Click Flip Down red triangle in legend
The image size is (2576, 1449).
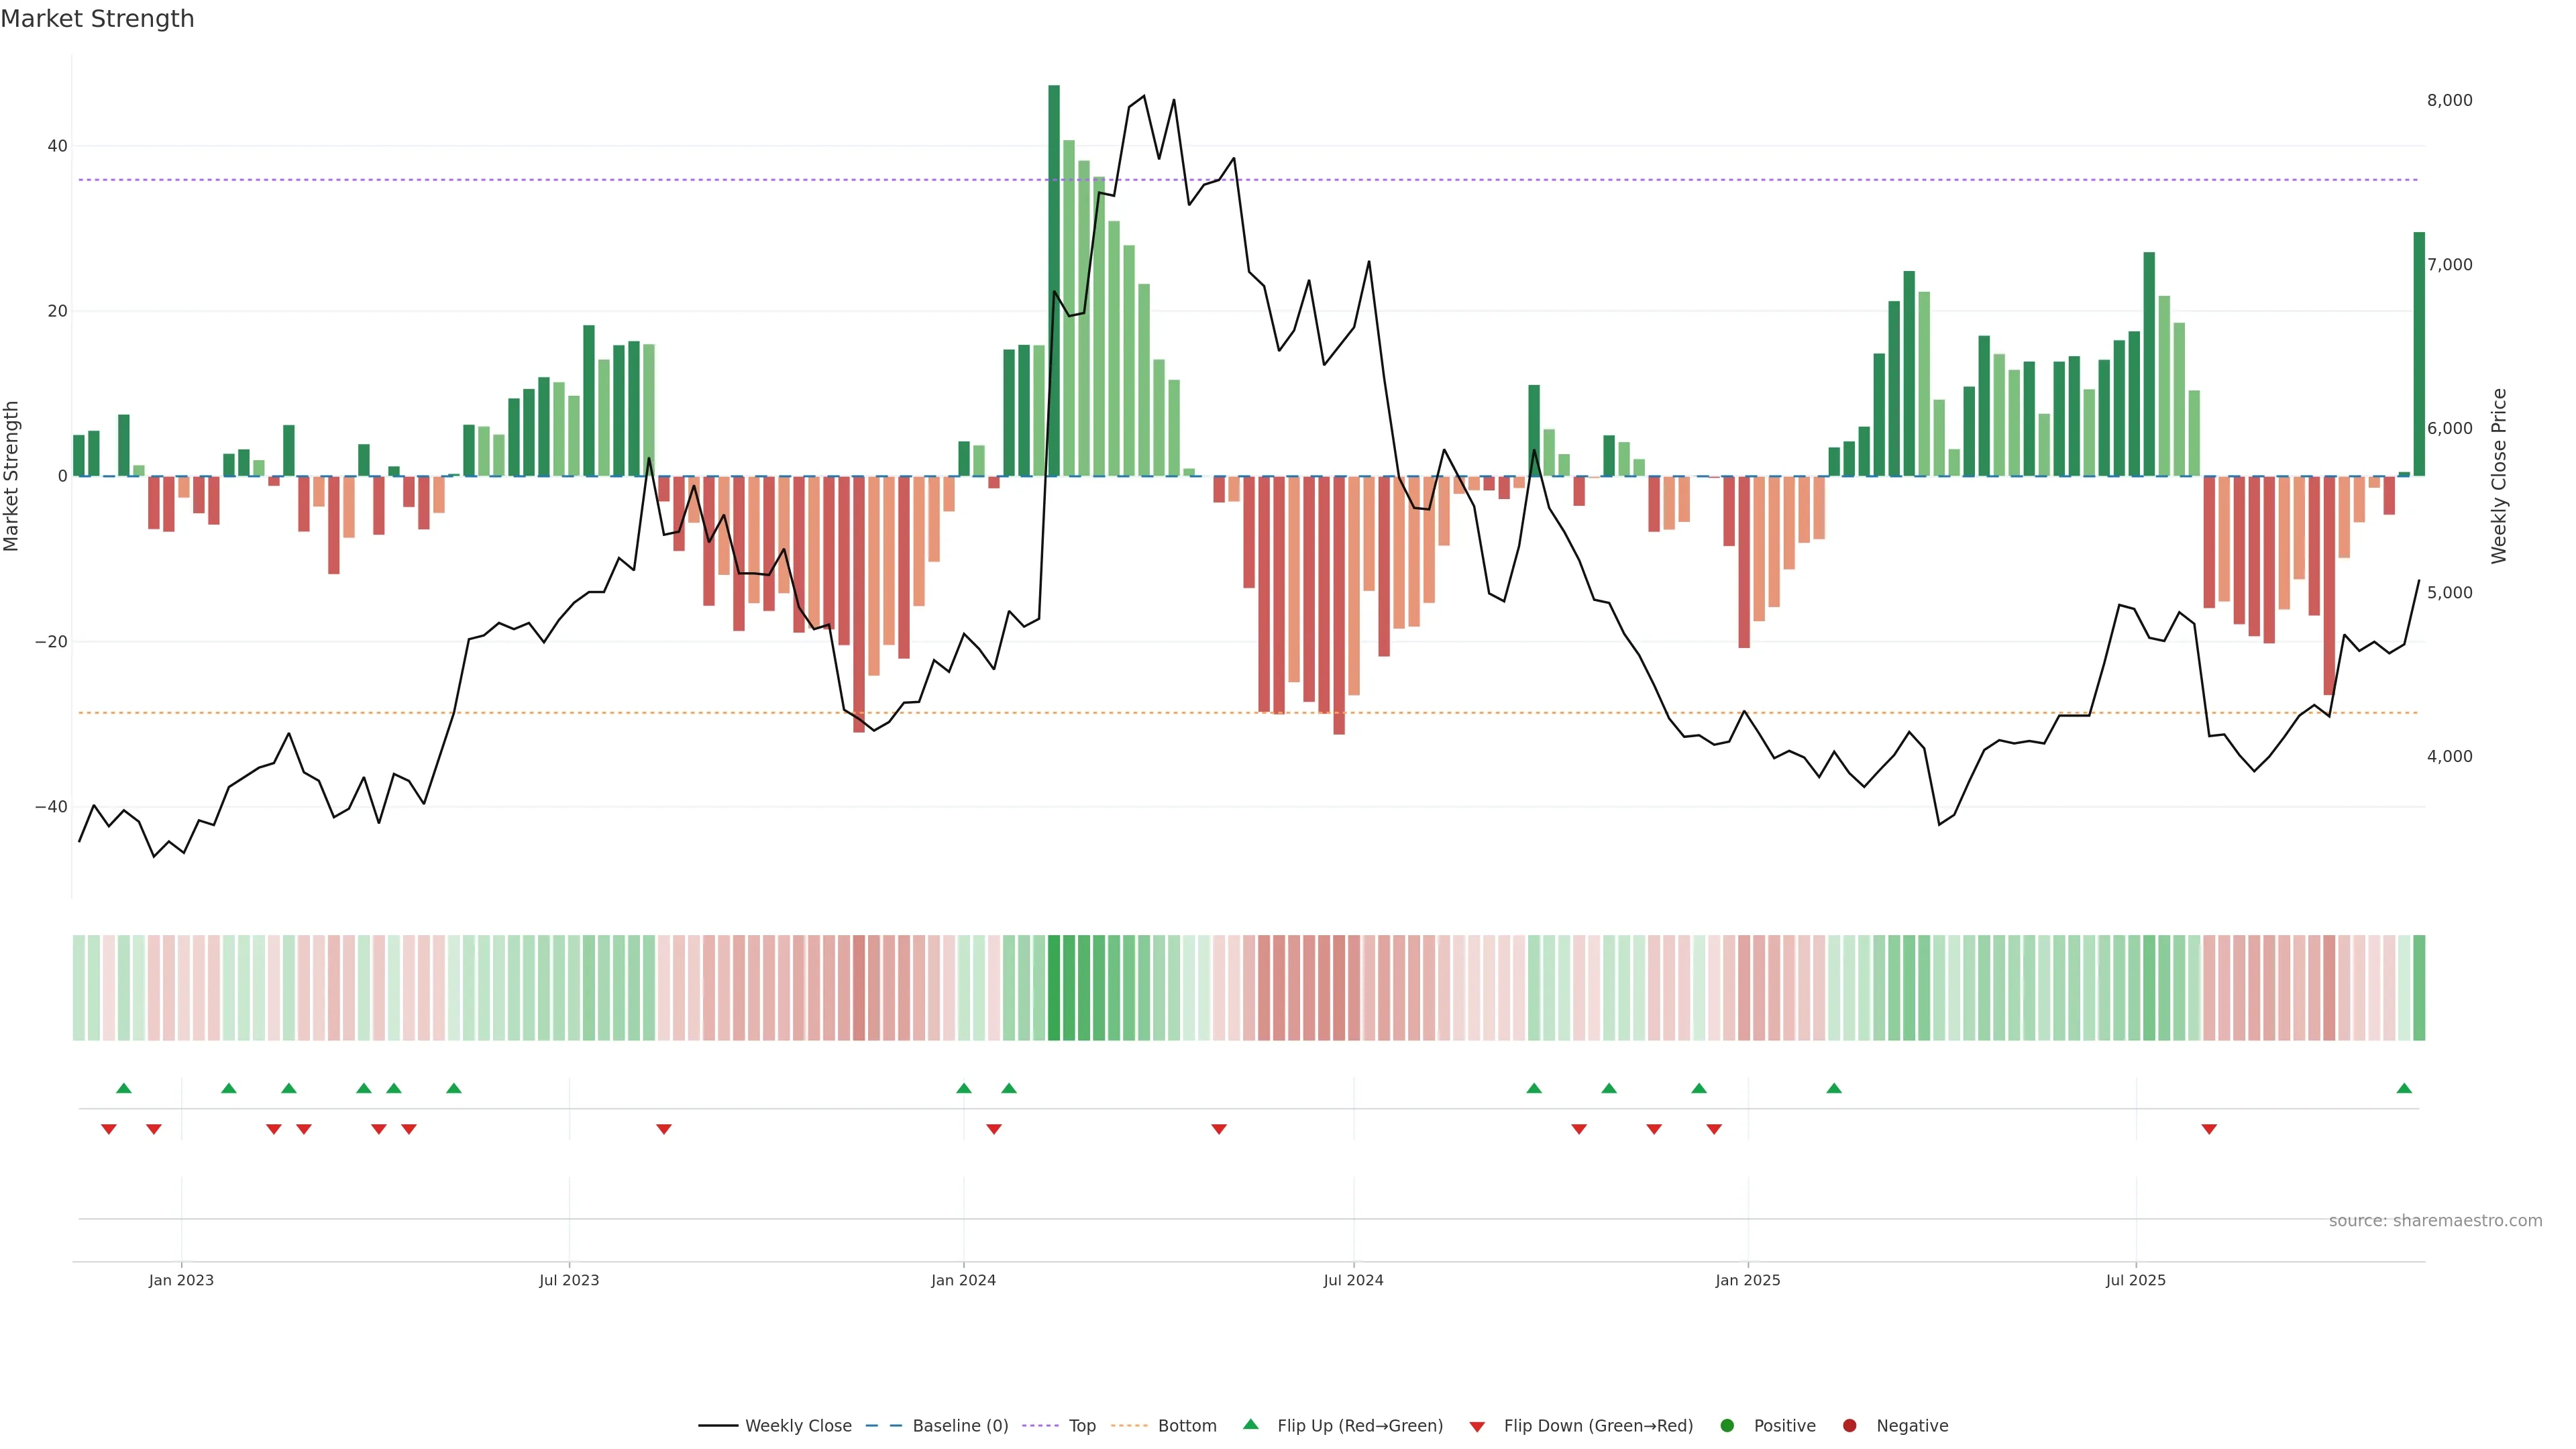[x=1477, y=1427]
